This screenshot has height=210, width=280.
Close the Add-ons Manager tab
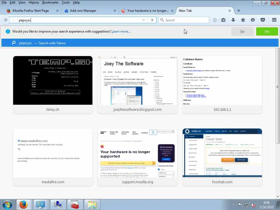tap(115, 11)
